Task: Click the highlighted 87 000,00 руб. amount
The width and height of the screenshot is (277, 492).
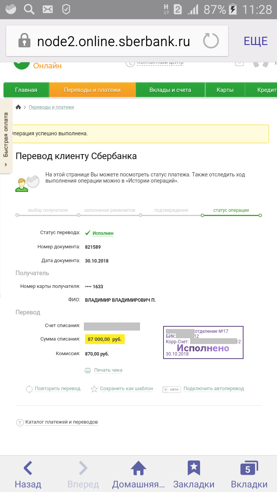Action: [105, 339]
